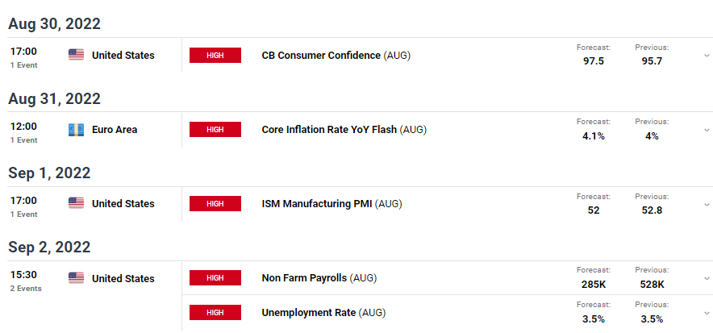Click the US flag in ISM Manufacturing row
This screenshot has width=713, height=333.
tap(76, 203)
